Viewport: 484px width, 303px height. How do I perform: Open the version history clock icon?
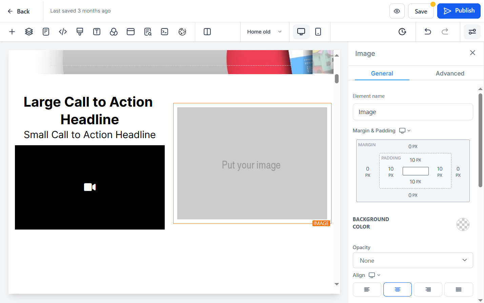pos(402,32)
